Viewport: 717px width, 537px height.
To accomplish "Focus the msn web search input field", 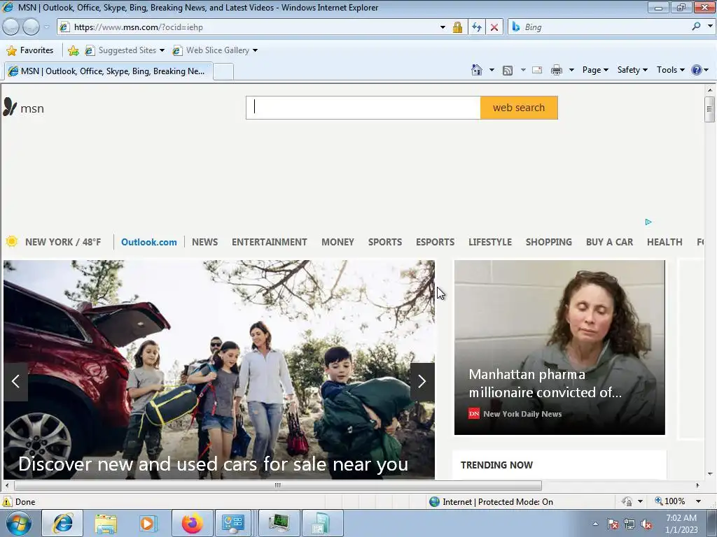I will pos(363,108).
